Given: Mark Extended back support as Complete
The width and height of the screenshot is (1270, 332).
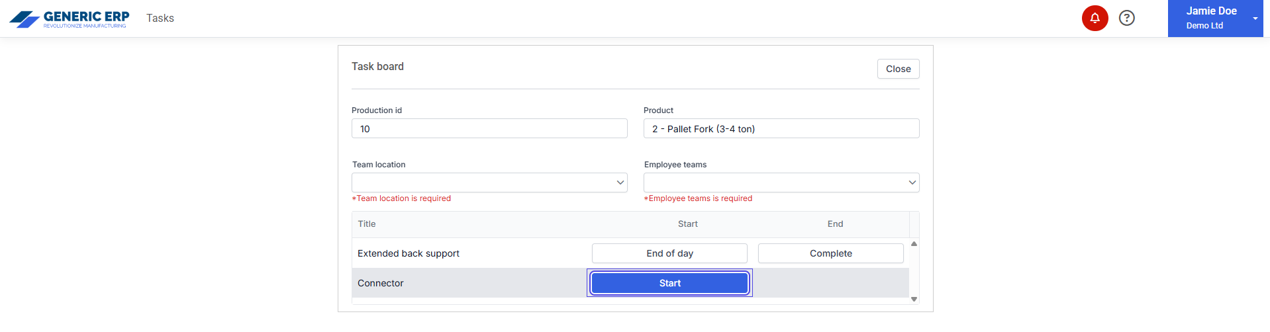Looking at the screenshot, I should pyautogui.click(x=830, y=253).
